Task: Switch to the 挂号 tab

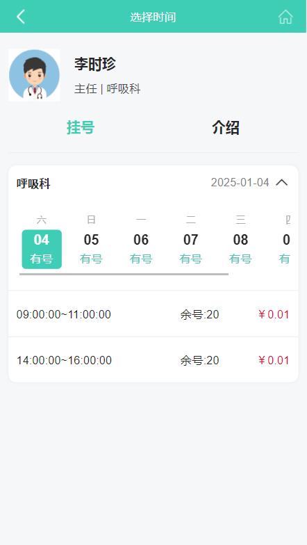Action: (81, 128)
